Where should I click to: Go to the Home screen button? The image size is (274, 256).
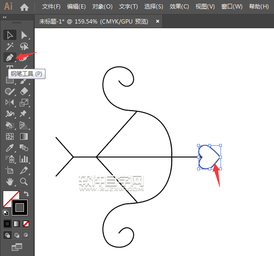tap(24, 7)
